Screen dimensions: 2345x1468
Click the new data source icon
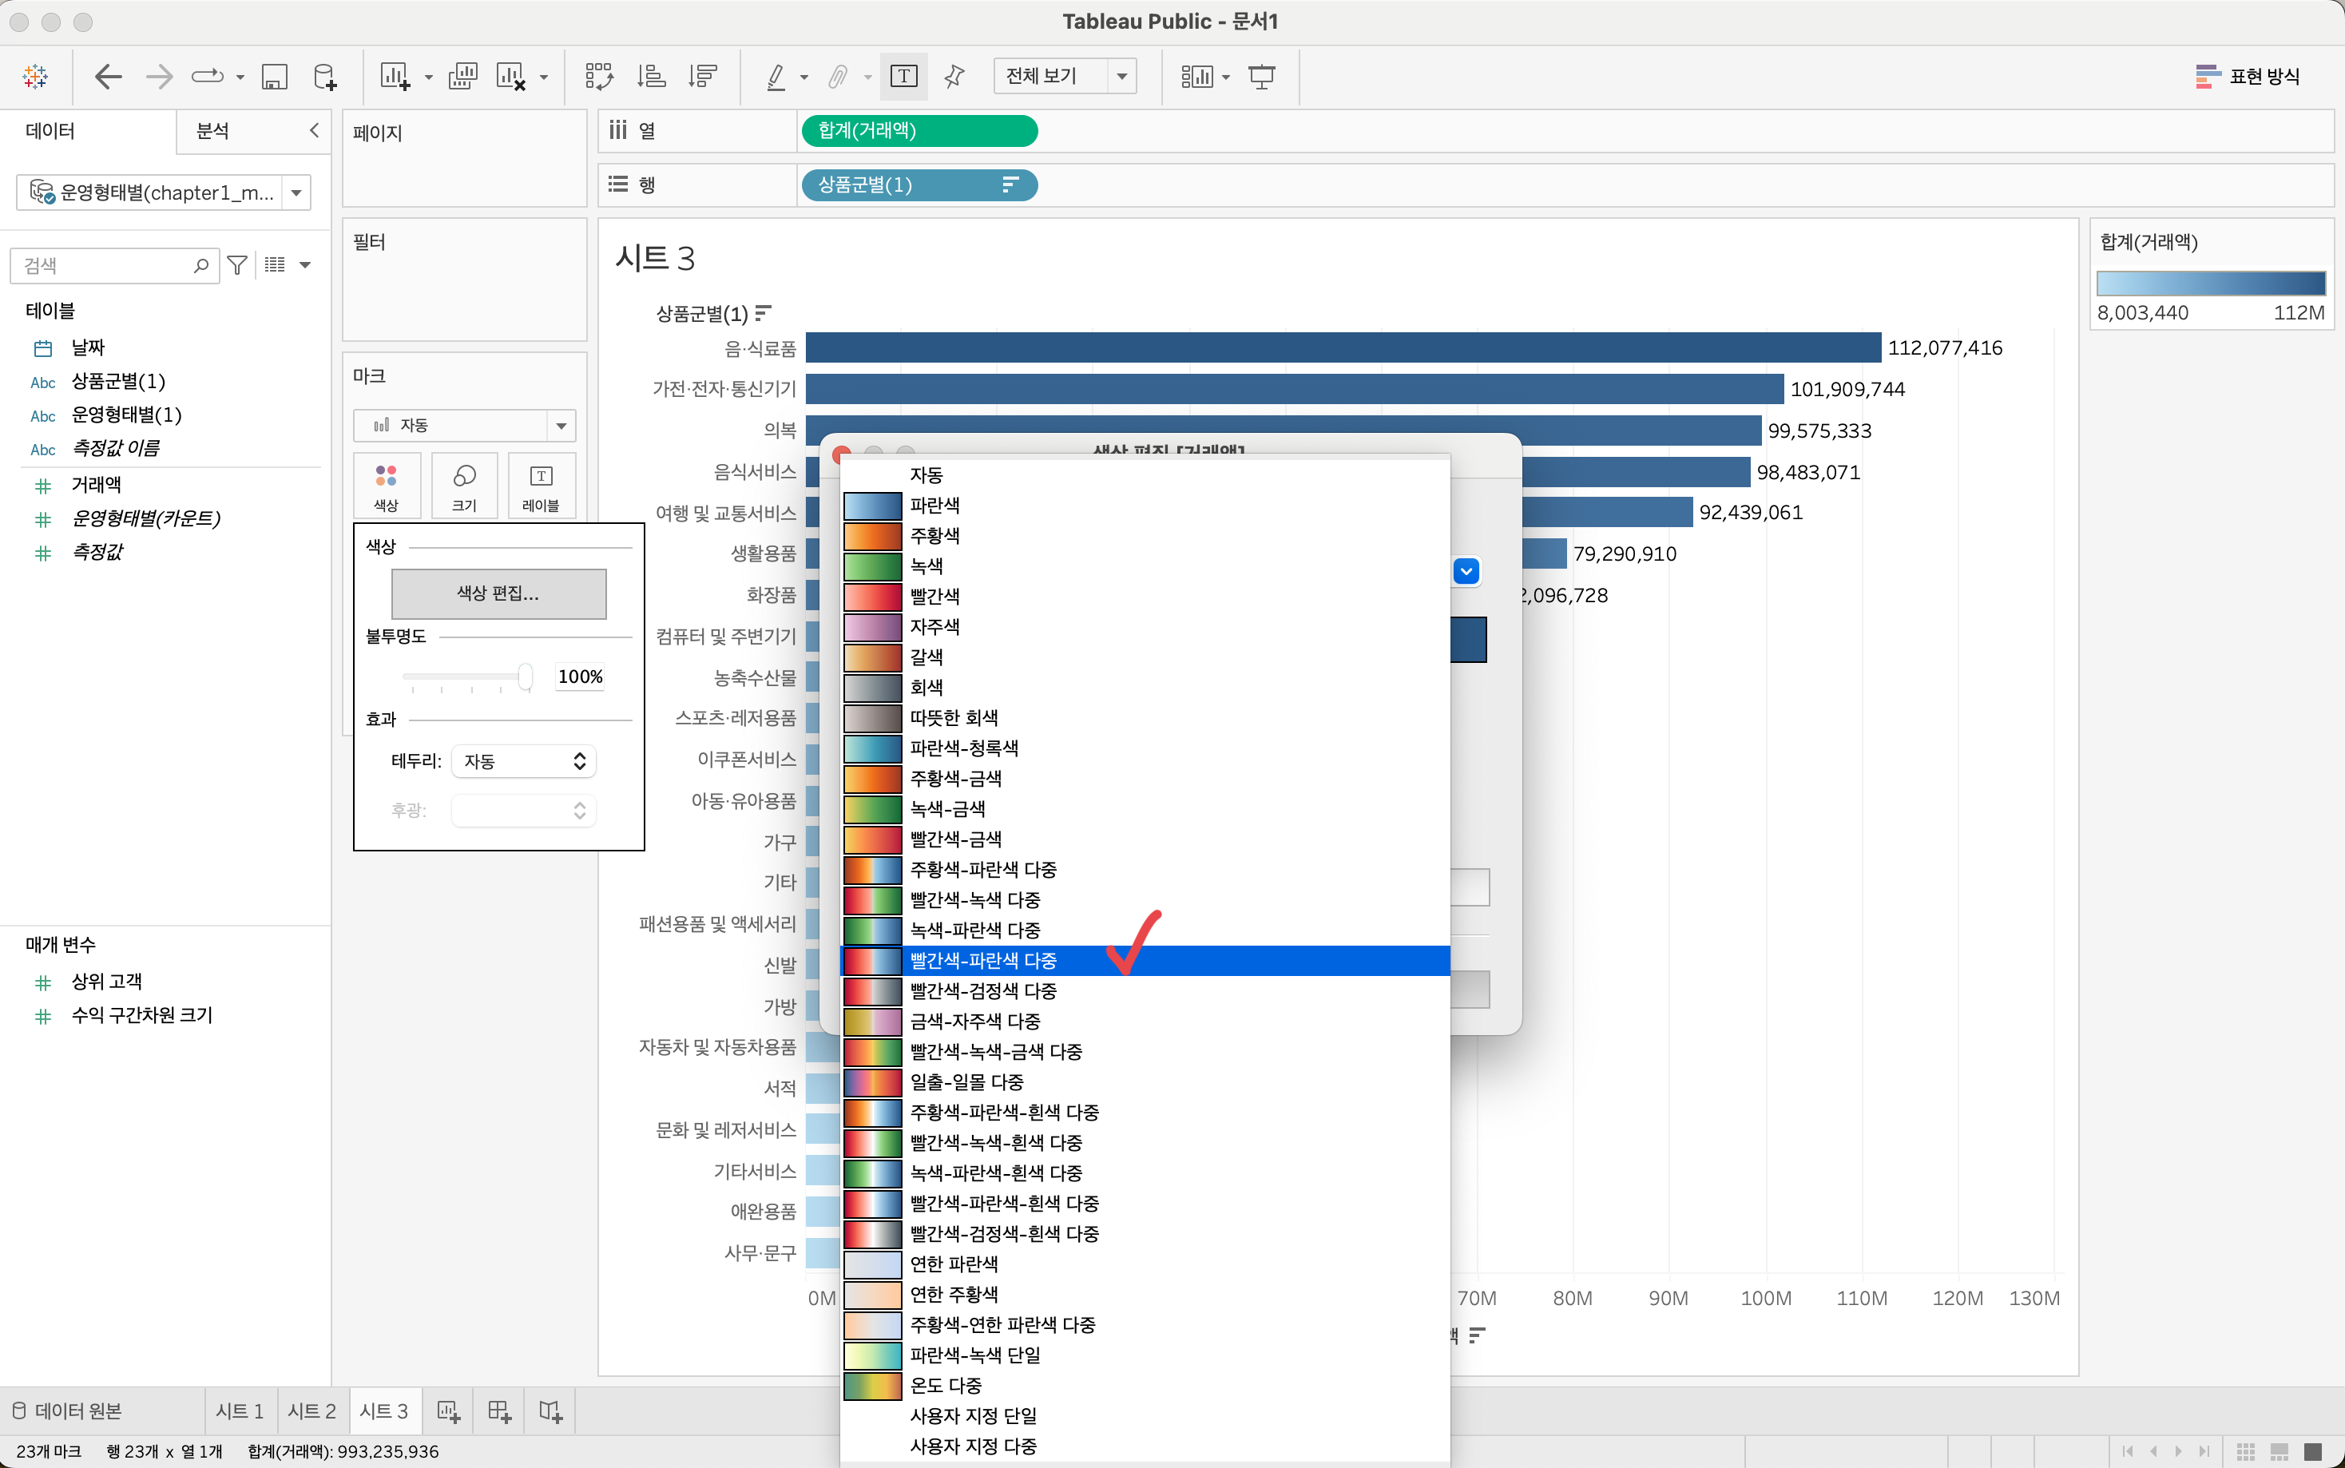(324, 76)
